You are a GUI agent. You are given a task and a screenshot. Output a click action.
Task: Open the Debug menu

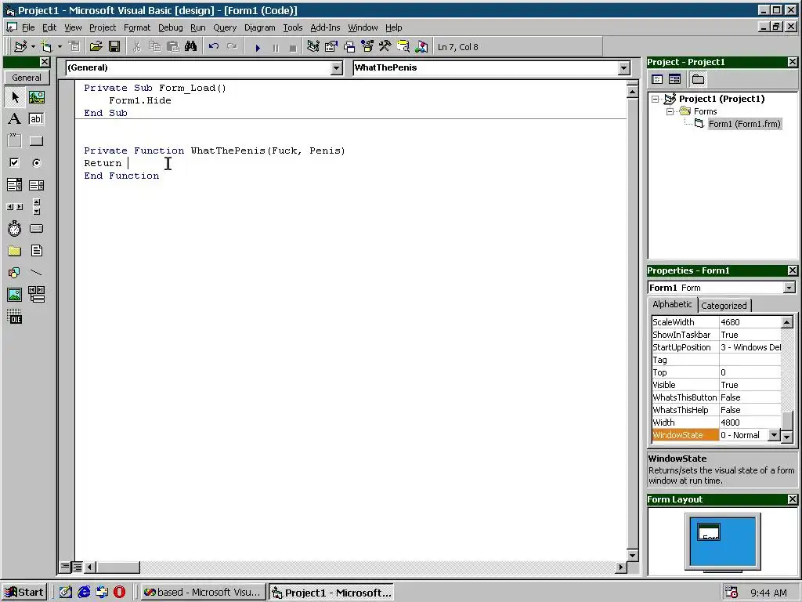[x=170, y=27]
